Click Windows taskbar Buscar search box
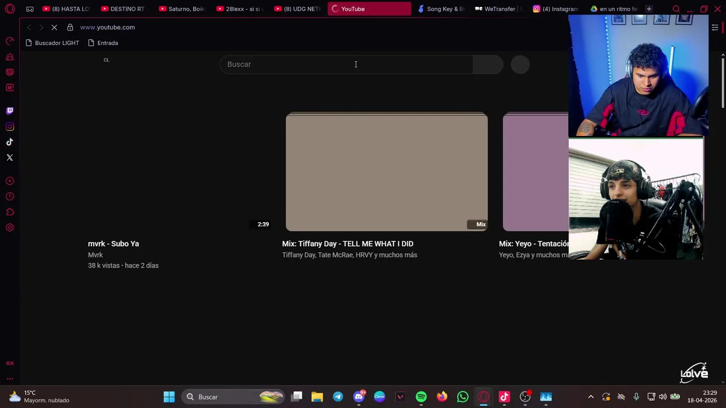The height and width of the screenshot is (408, 726). coord(233,397)
